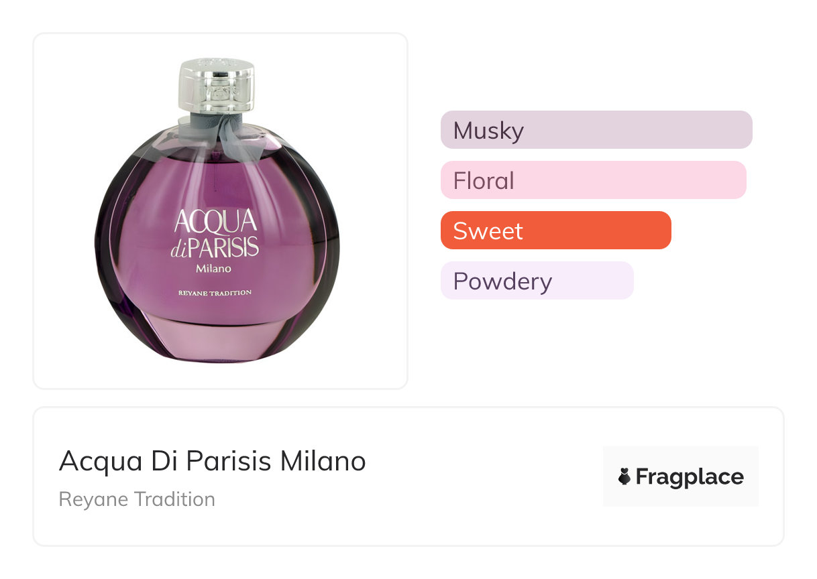817x579 pixels.
Task: Click the Fragplace wordmark text
Action: pyautogui.click(x=690, y=476)
